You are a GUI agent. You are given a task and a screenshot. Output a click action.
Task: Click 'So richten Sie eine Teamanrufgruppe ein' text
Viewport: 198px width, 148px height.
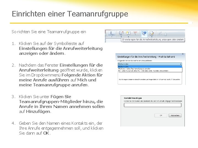click(49, 32)
